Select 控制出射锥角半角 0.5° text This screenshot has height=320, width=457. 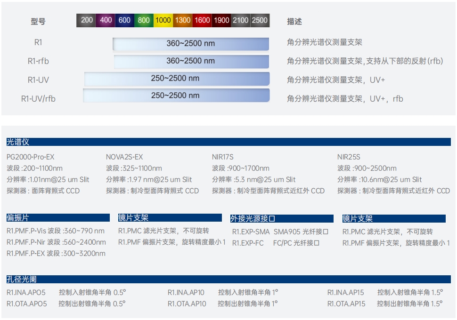pos(92,304)
